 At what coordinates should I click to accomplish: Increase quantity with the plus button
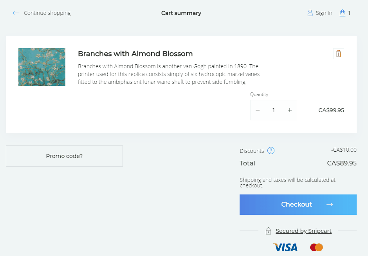290,110
